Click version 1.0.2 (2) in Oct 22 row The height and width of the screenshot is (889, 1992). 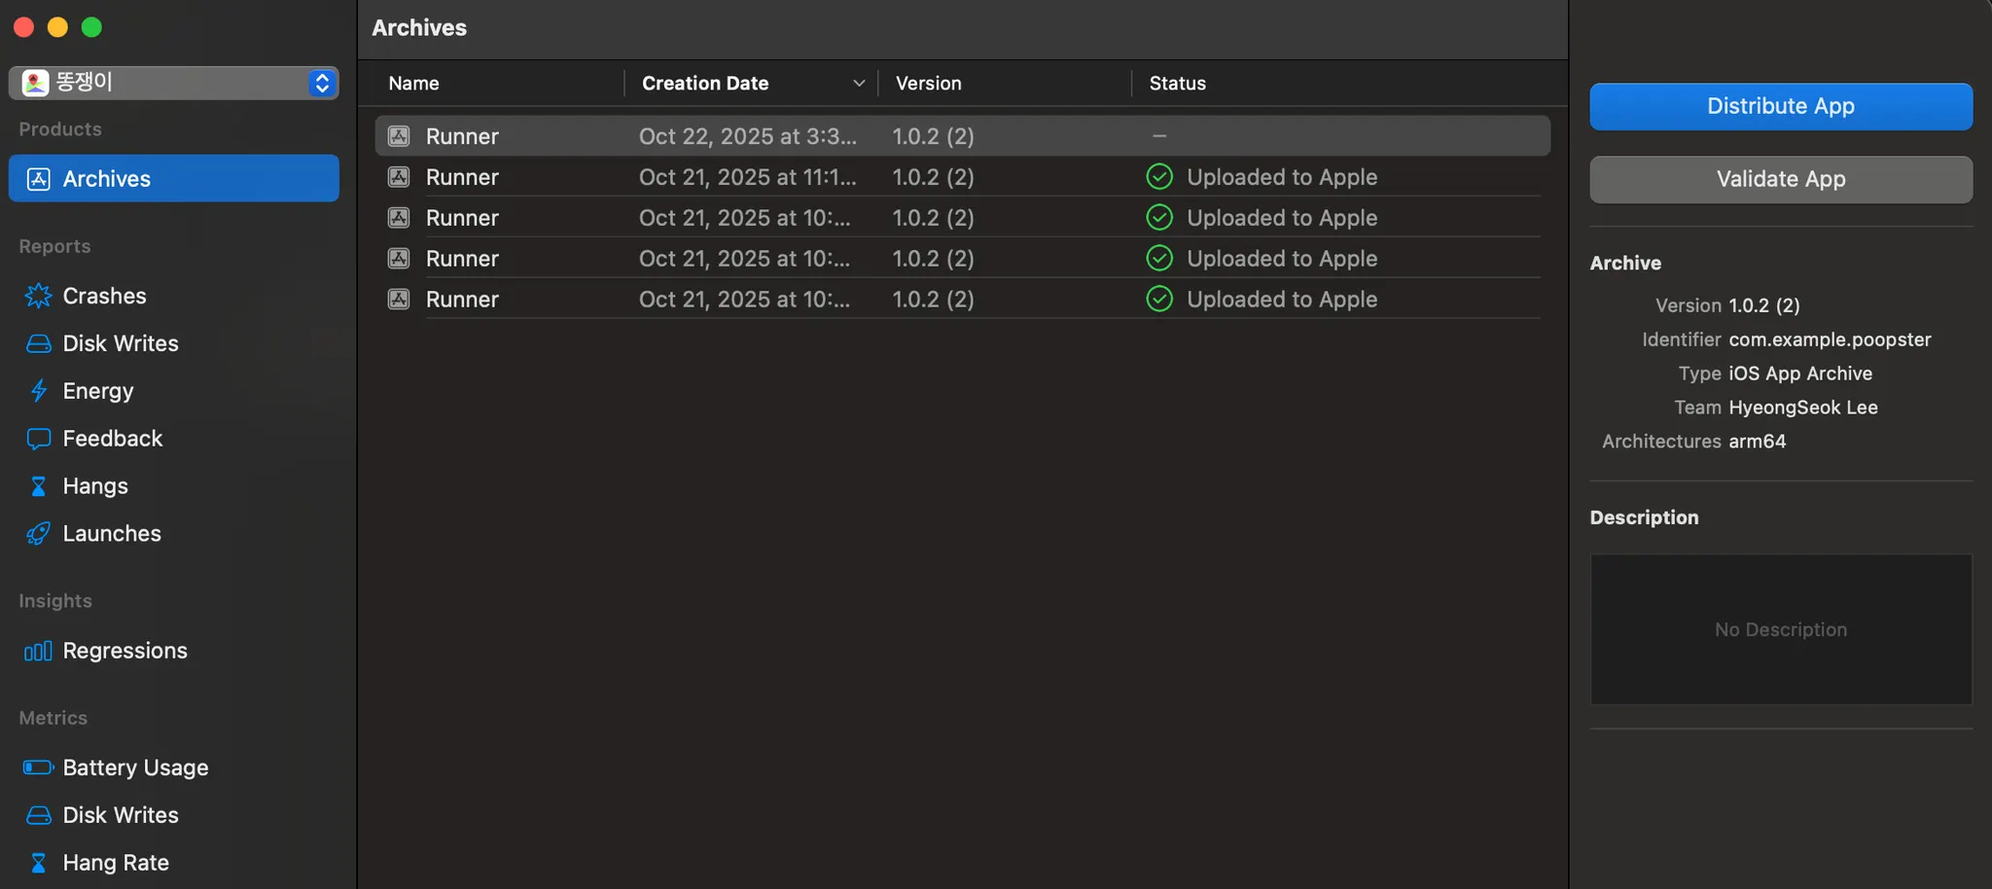point(933,136)
